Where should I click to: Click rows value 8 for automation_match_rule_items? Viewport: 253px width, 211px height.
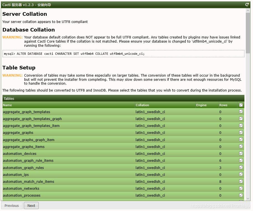pyautogui.click(x=220, y=182)
